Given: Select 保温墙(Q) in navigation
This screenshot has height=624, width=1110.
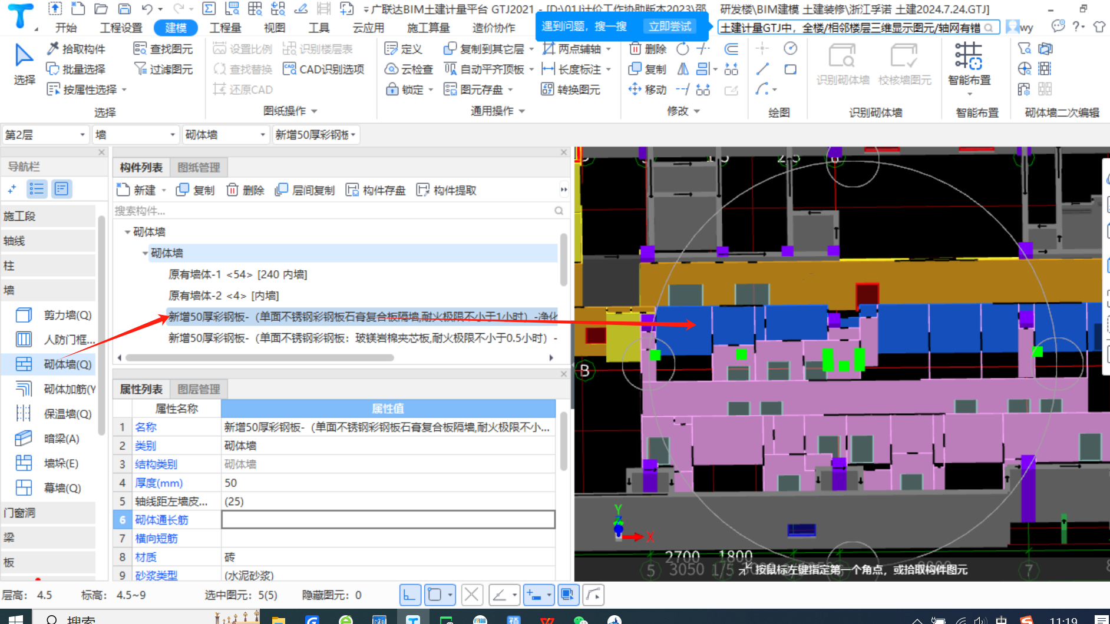Looking at the screenshot, I should point(54,414).
